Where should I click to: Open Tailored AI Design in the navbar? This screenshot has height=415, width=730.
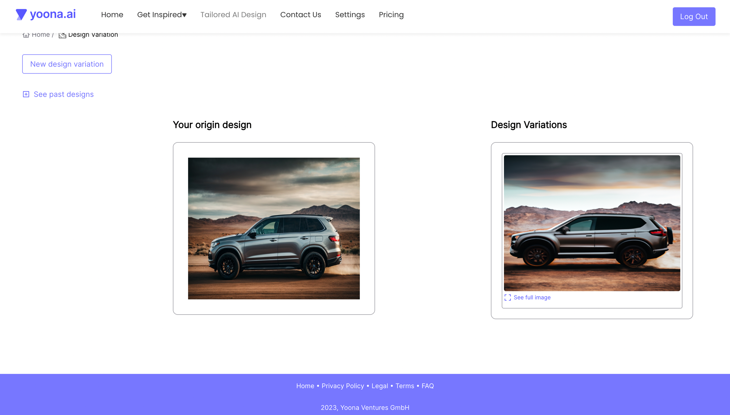[233, 15]
